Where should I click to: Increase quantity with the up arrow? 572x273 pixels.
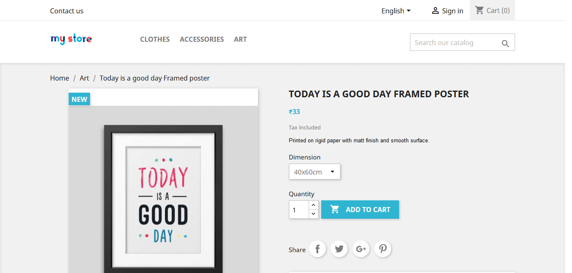click(x=314, y=205)
